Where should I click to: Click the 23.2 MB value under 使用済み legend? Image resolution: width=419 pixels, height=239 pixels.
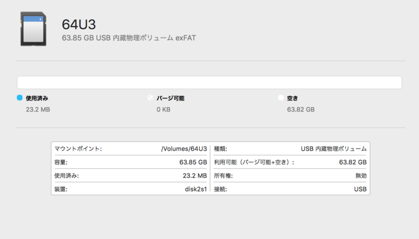(38, 110)
